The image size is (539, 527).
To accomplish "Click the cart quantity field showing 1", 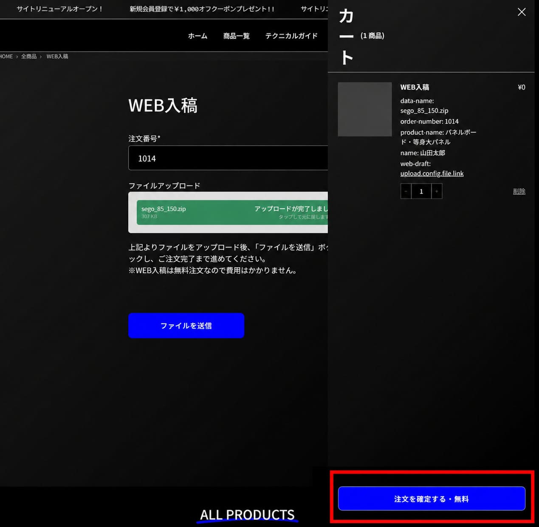I will pyautogui.click(x=421, y=191).
